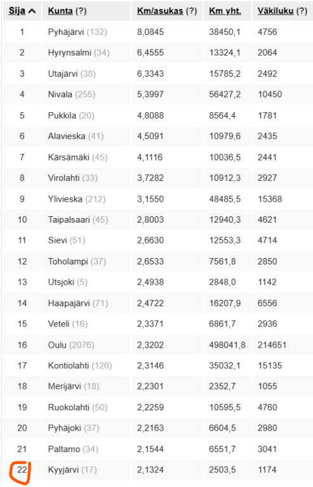The width and height of the screenshot is (313, 487).
Task: Select the Pyhäjärvi row
Action: 158,32
